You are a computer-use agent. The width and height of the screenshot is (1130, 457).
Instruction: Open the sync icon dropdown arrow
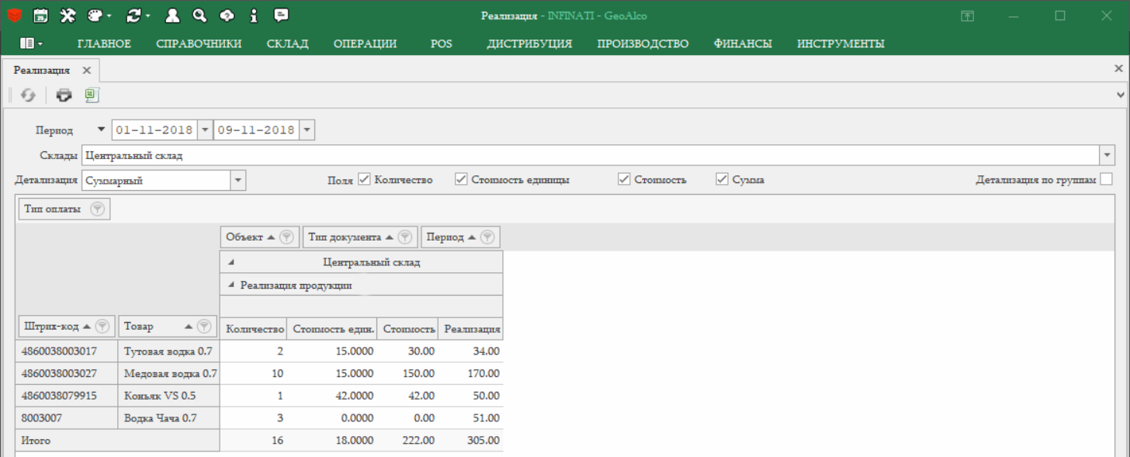coord(148,16)
